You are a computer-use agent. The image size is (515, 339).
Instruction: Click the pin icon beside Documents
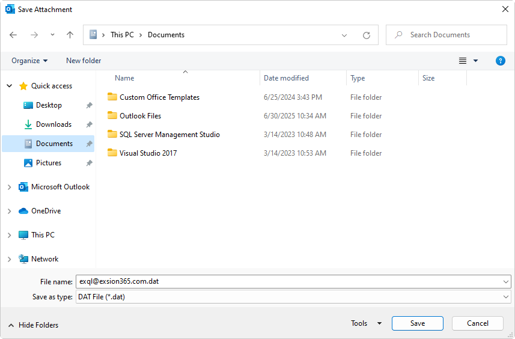click(89, 144)
